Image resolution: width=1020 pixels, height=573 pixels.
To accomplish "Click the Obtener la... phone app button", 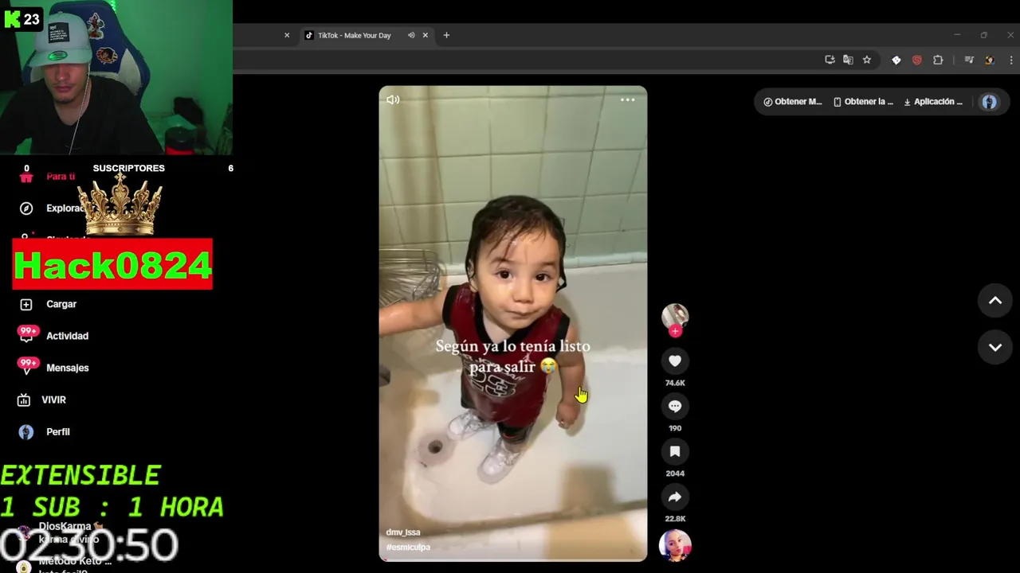I will pos(863,102).
